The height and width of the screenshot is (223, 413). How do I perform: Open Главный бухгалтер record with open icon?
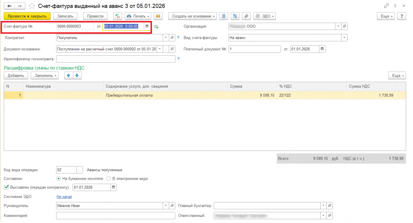click(330, 205)
